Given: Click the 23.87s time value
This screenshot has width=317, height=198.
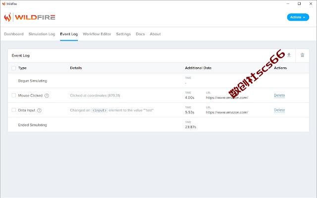Looking at the screenshot, I should [191, 127].
